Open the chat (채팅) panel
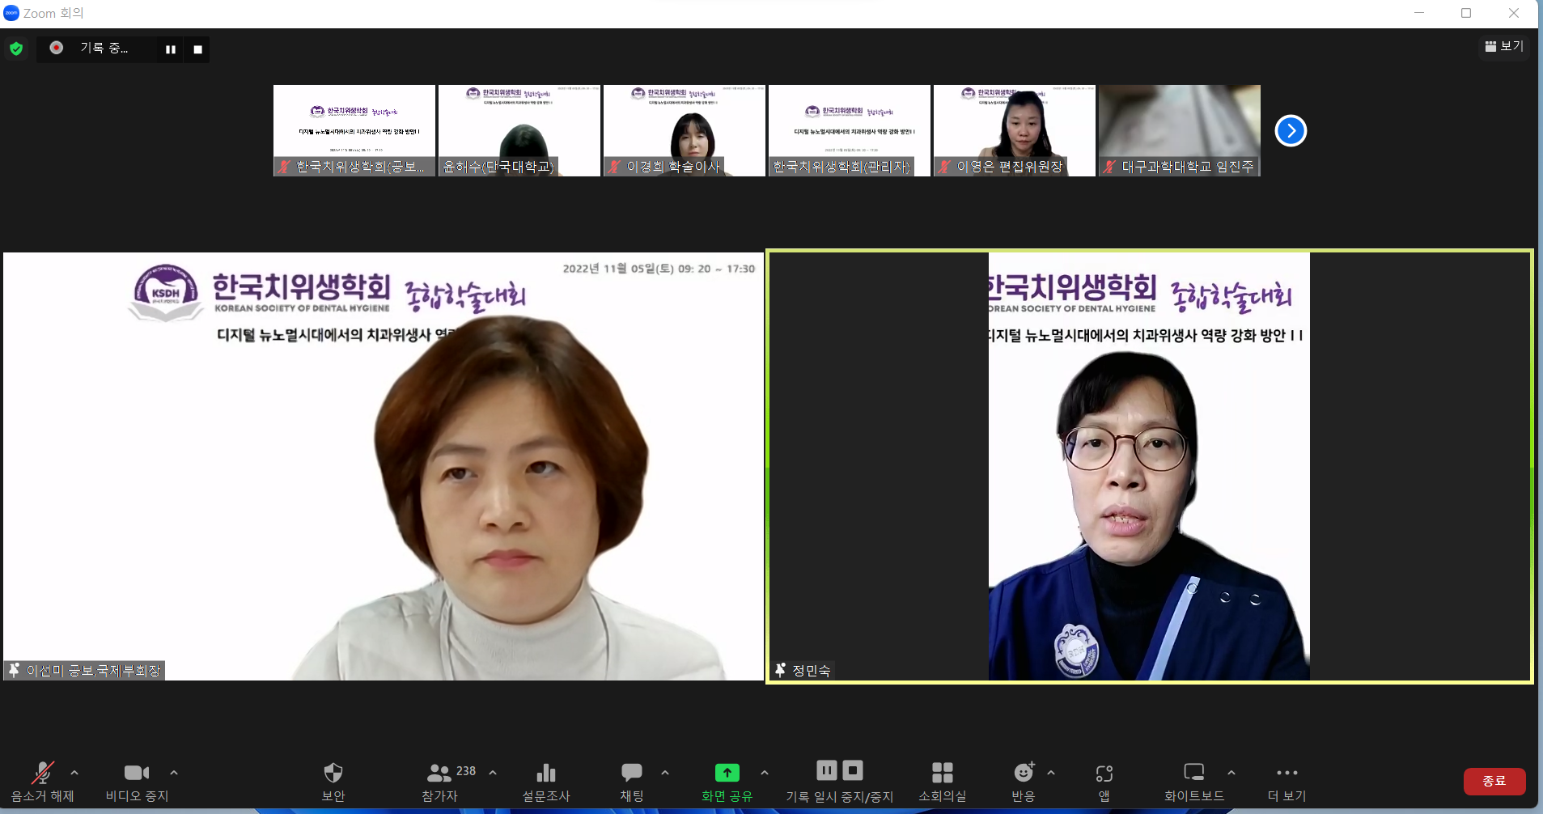 [631, 774]
